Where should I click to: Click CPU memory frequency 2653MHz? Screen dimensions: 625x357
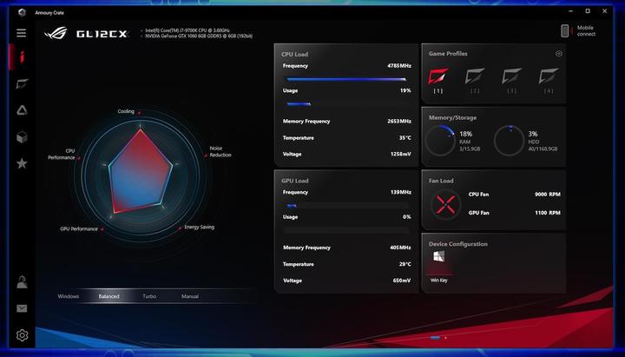399,122
